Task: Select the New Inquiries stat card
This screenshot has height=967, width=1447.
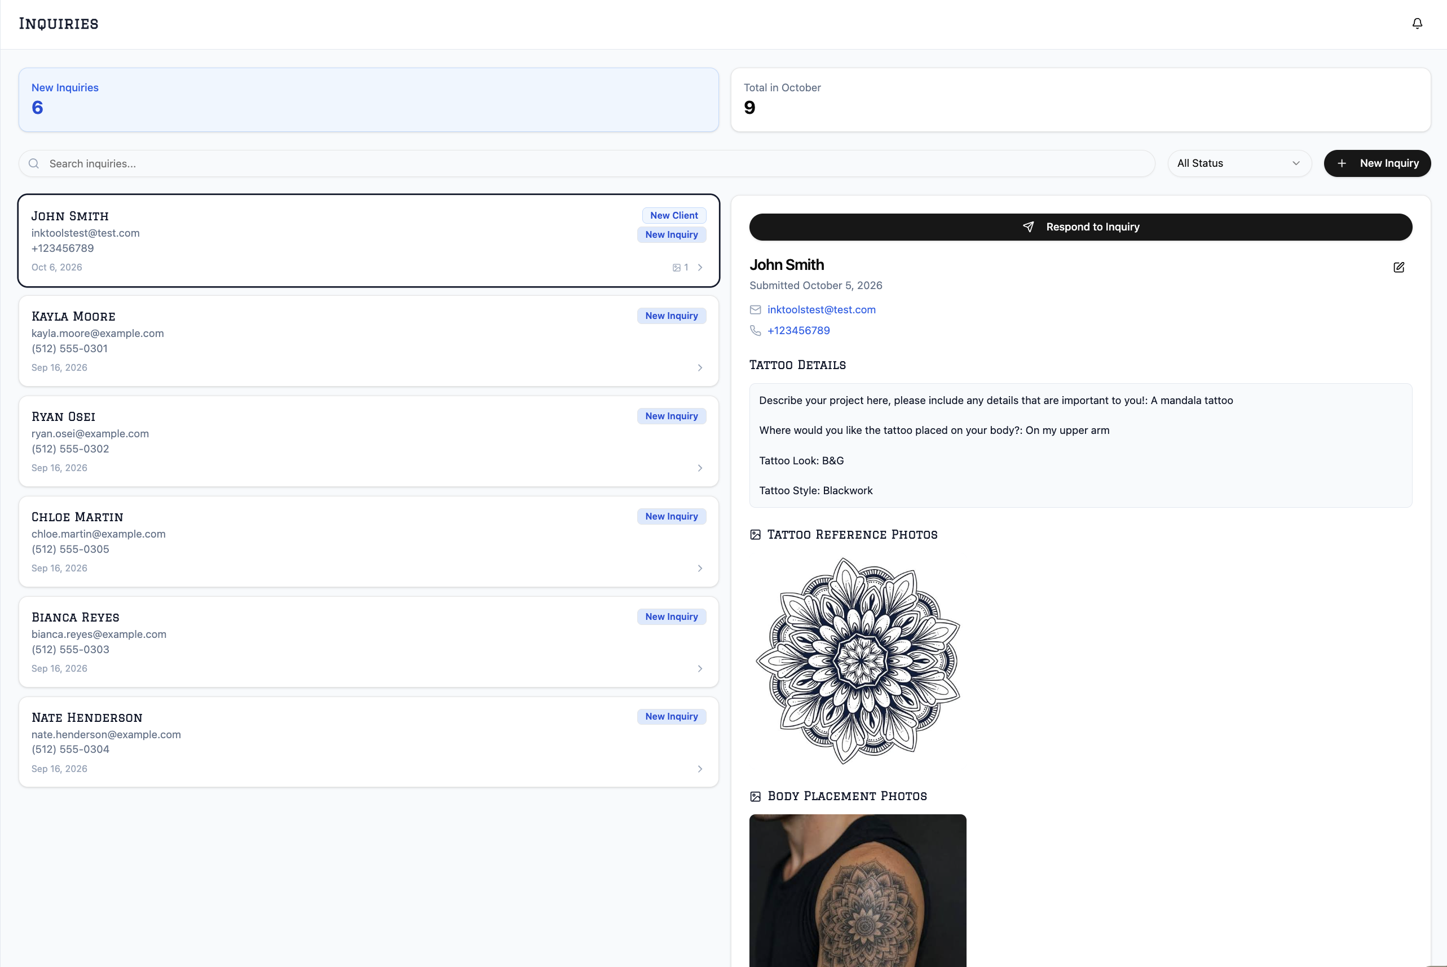Action: [368, 100]
